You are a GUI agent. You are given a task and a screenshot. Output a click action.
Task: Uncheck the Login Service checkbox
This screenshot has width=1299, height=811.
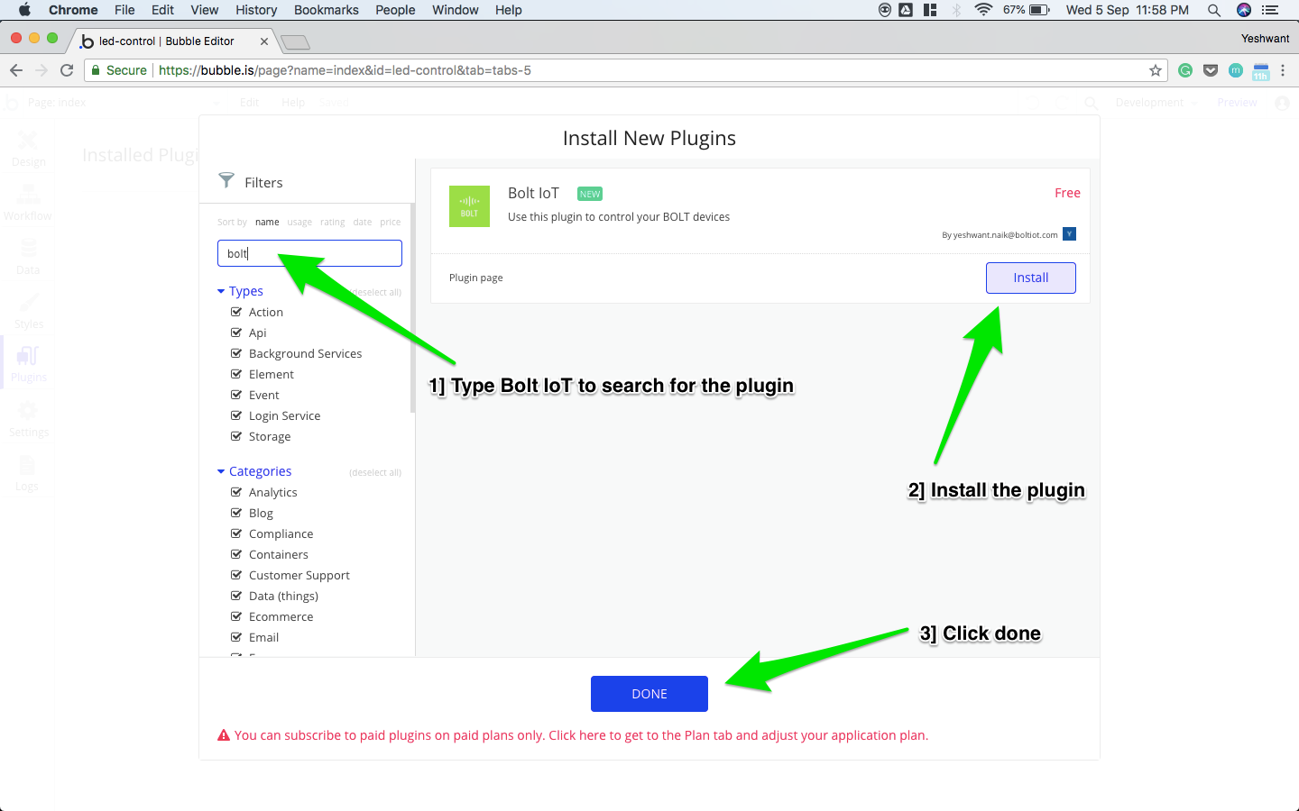236,415
